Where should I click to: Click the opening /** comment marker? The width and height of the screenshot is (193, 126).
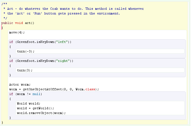pyautogui.click(x=4, y=4)
